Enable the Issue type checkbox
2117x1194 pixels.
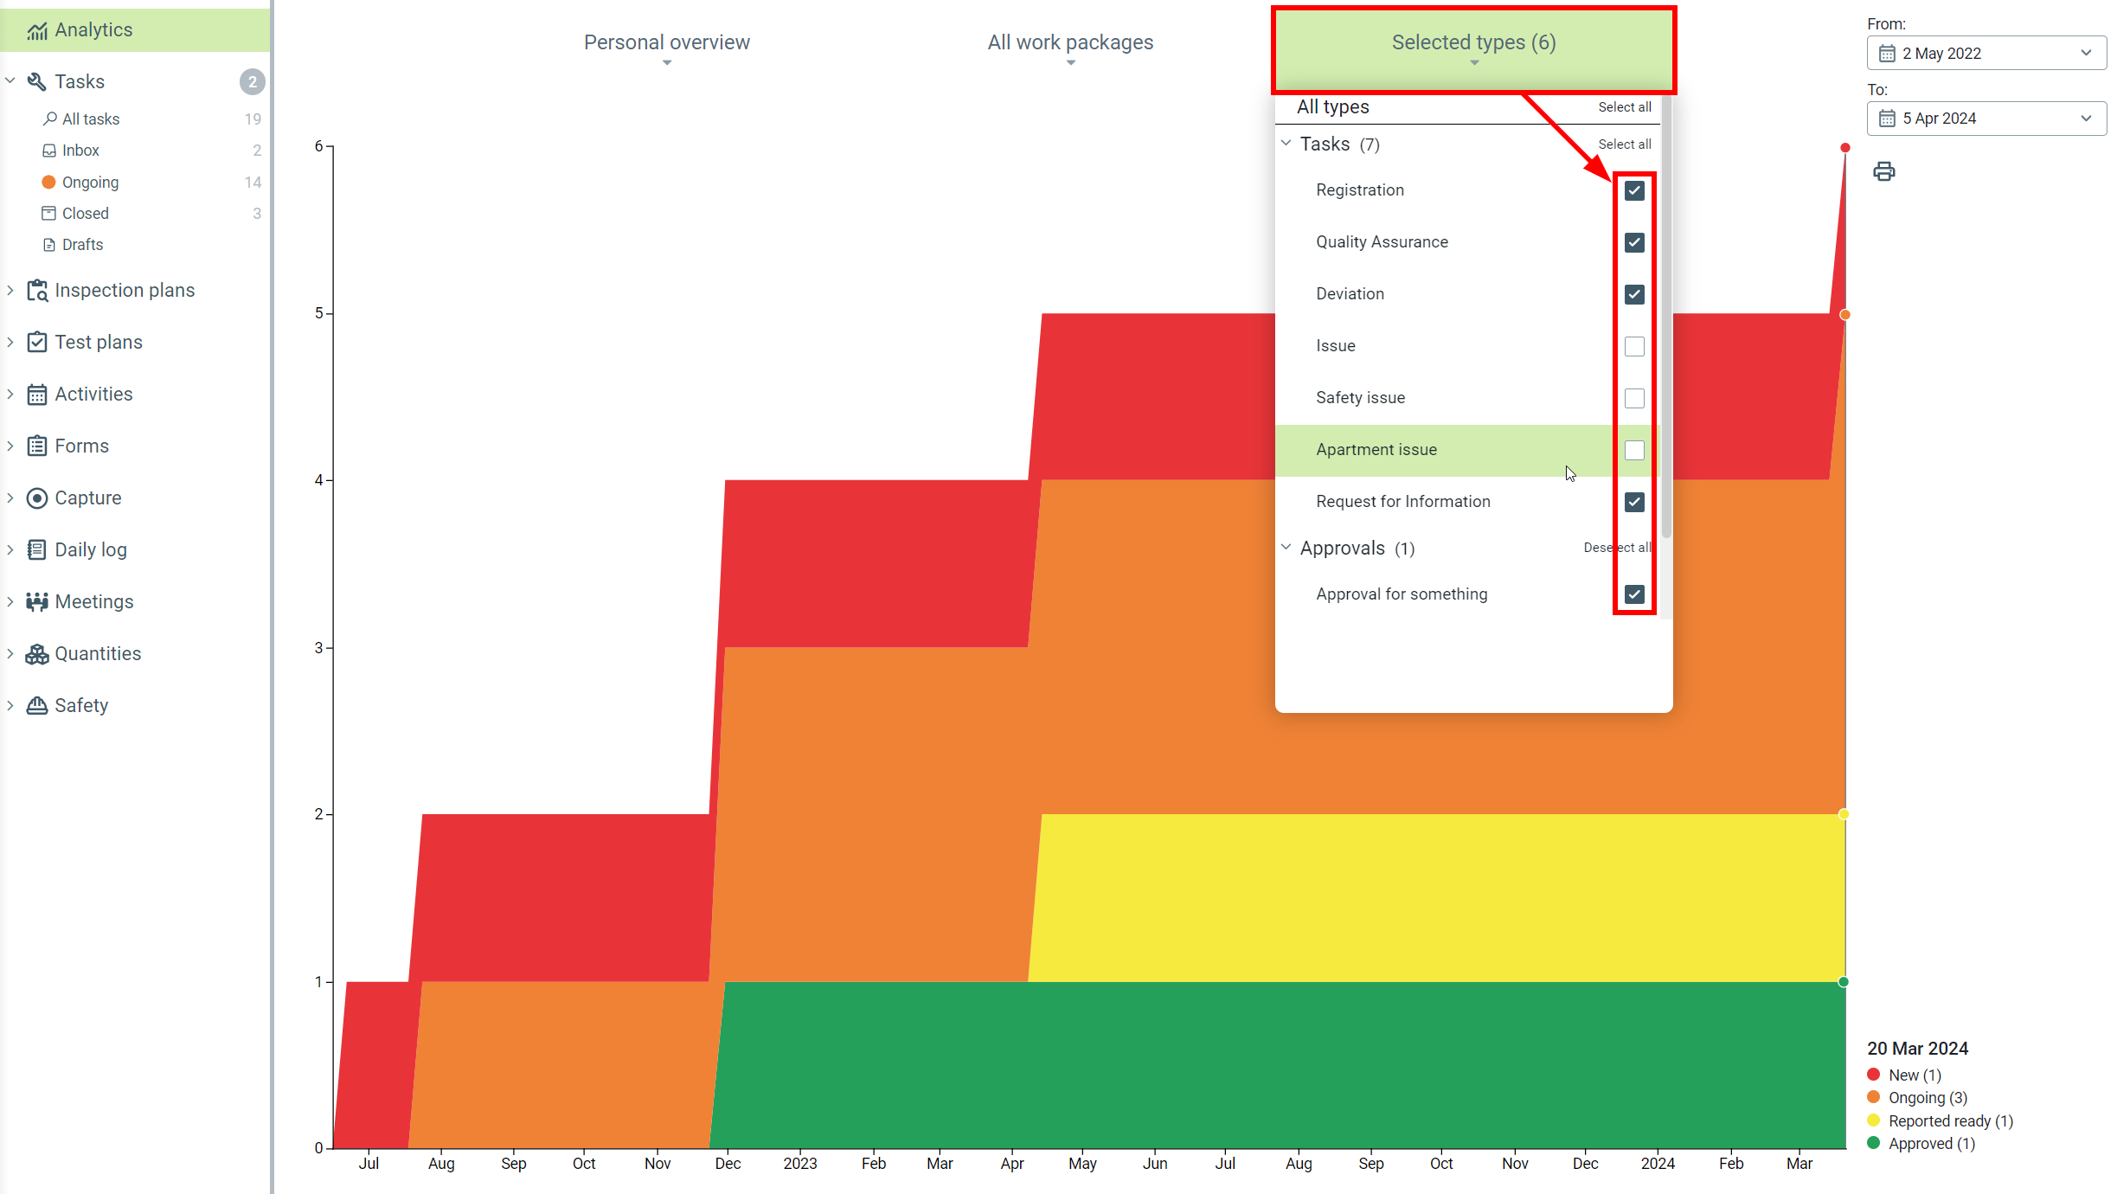tap(1633, 346)
